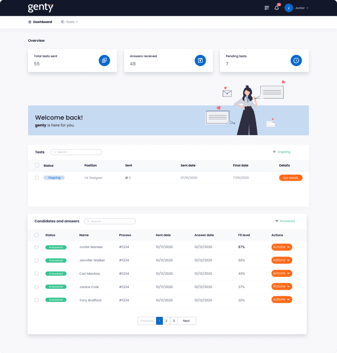This screenshot has height=353, width=337.
Task: Click the Fit level column header
Action: pos(244,235)
